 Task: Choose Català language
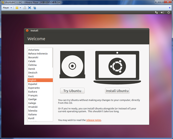click(40, 61)
